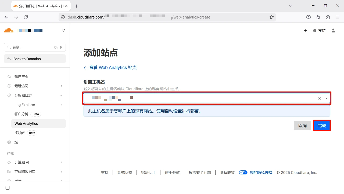The image size is (344, 194).
Task: Follow 查看 Web Analytics 站点 link
Action: [113, 68]
